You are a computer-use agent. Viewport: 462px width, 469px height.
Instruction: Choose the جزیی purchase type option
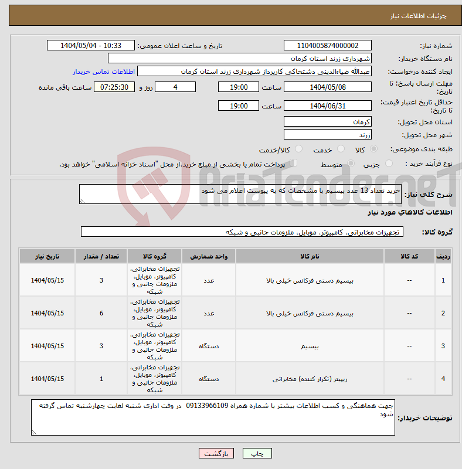[x=389, y=164]
